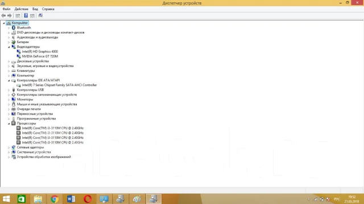The width and height of the screenshot is (364, 204).
Task: Show hidden tray icons arrow
Action: 308,199
